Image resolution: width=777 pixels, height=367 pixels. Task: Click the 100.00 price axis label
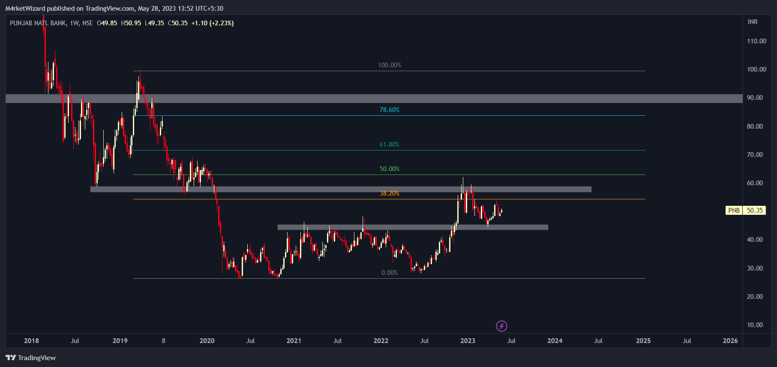click(756, 69)
